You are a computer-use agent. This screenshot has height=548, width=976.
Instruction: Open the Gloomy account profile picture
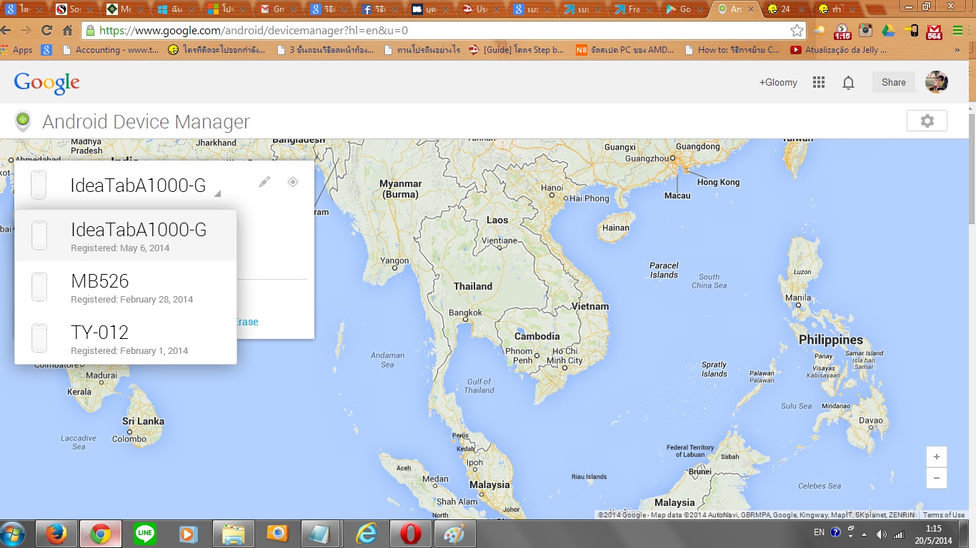coord(937,82)
